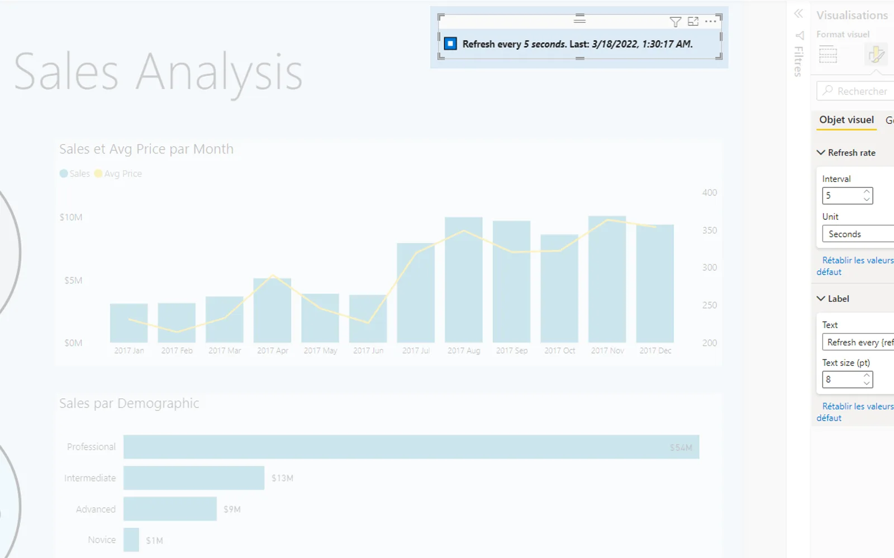Select the 2017 Nov sales bar
894x558 pixels.
point(607,279)
